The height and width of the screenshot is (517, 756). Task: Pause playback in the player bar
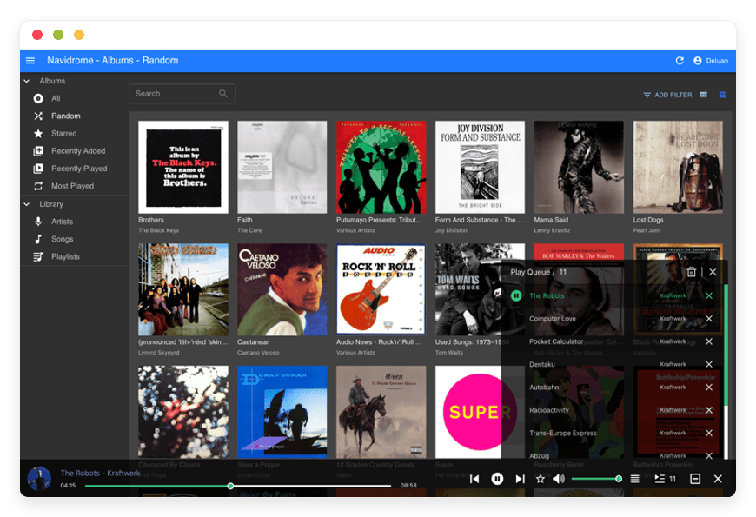click(497, 479)
